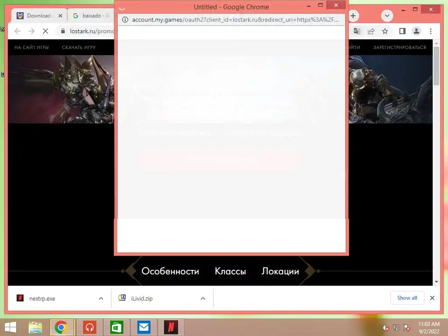Click muted volume icon in tray

tap(385, 328)
